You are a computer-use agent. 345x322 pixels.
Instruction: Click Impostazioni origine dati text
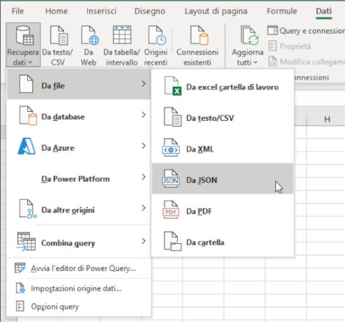(76, 289)
